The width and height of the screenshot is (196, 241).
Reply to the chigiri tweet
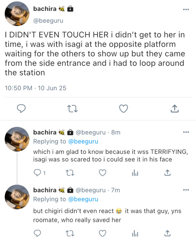[37, 233]
